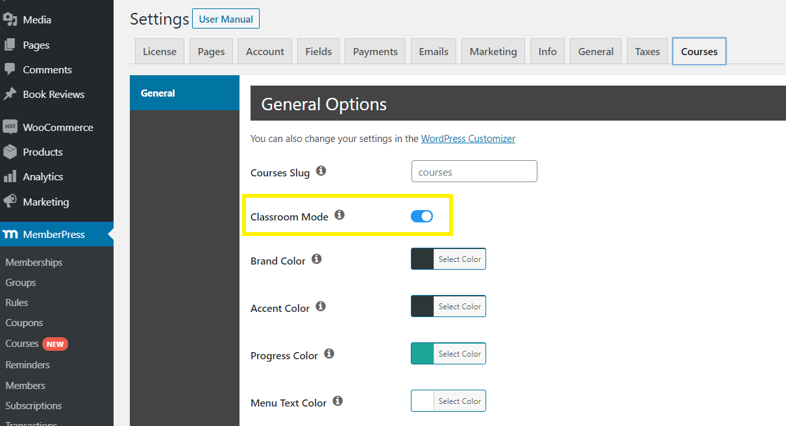The image size is (786, 426).
Task: Select the General section in side panel
Action: [184, 93]
